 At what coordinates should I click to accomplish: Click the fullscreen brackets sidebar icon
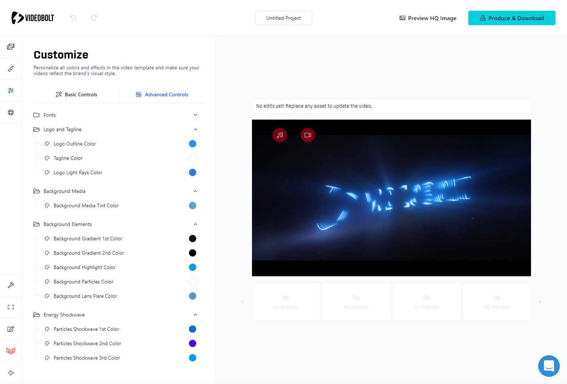click(11, 307)
